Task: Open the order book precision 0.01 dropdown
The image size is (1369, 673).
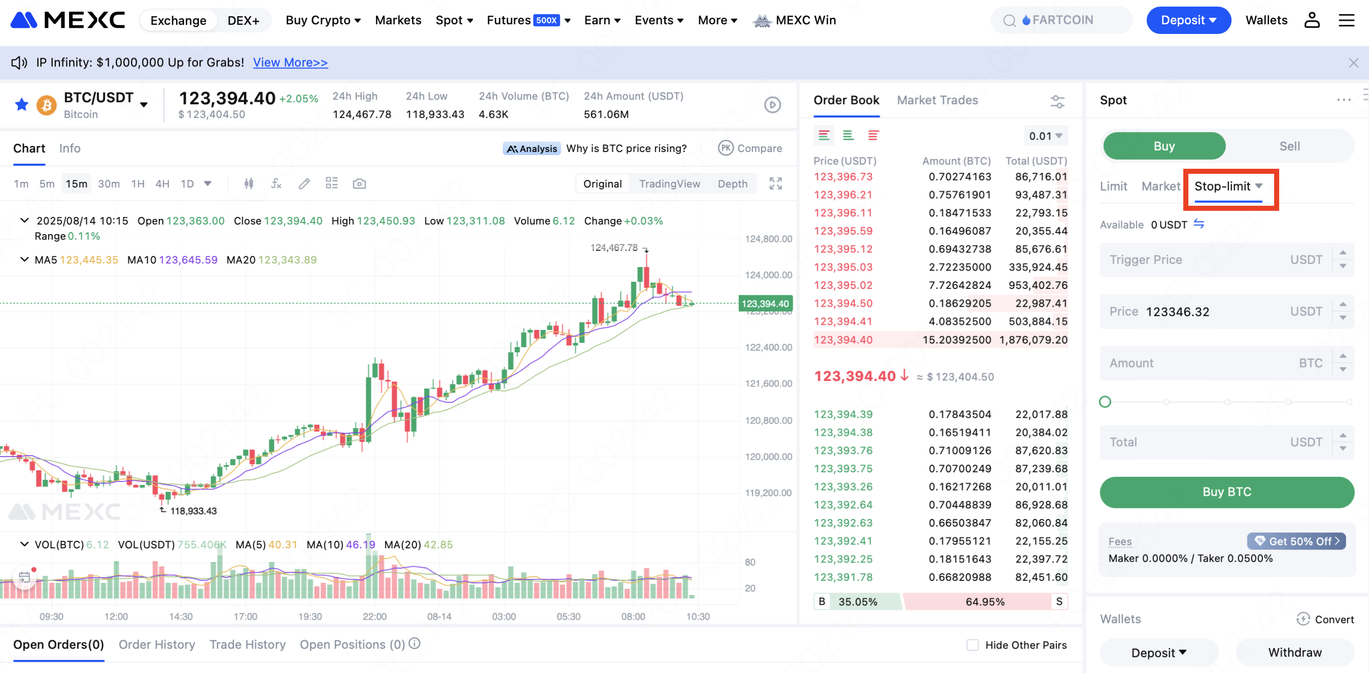Action: click(x=1045, y=136)
